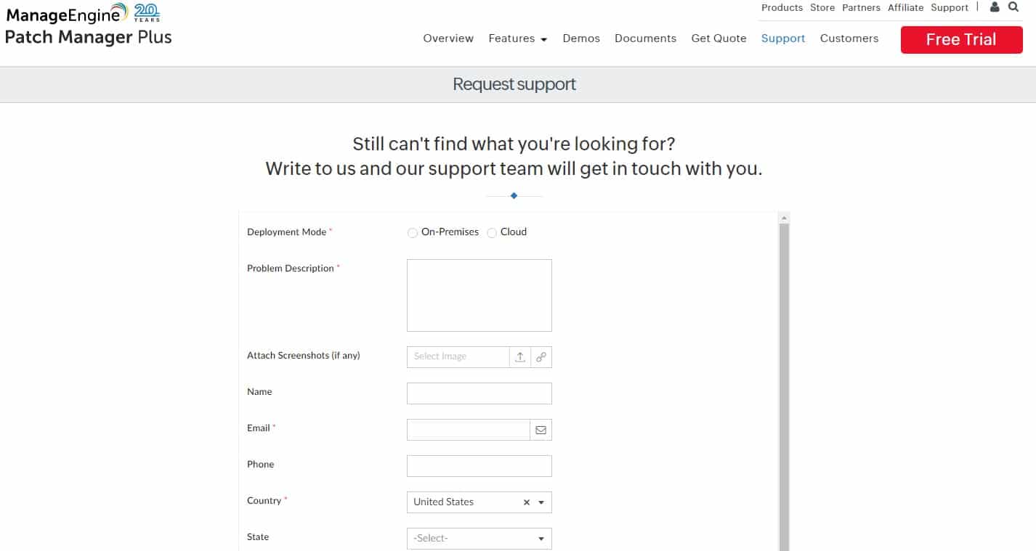Select the Cloud radio button
This screenshot has width=1036, height=551.
click(492, 233)
